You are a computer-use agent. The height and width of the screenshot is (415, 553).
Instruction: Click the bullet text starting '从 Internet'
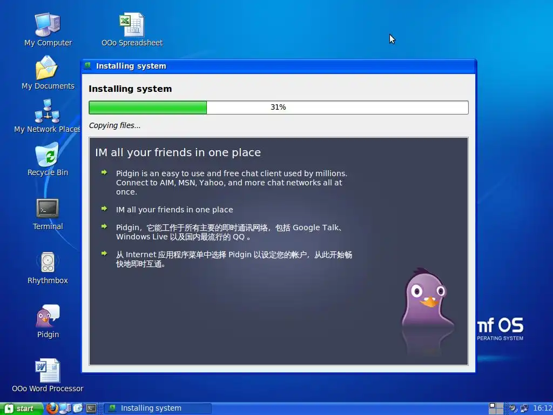tap(234, 259)
